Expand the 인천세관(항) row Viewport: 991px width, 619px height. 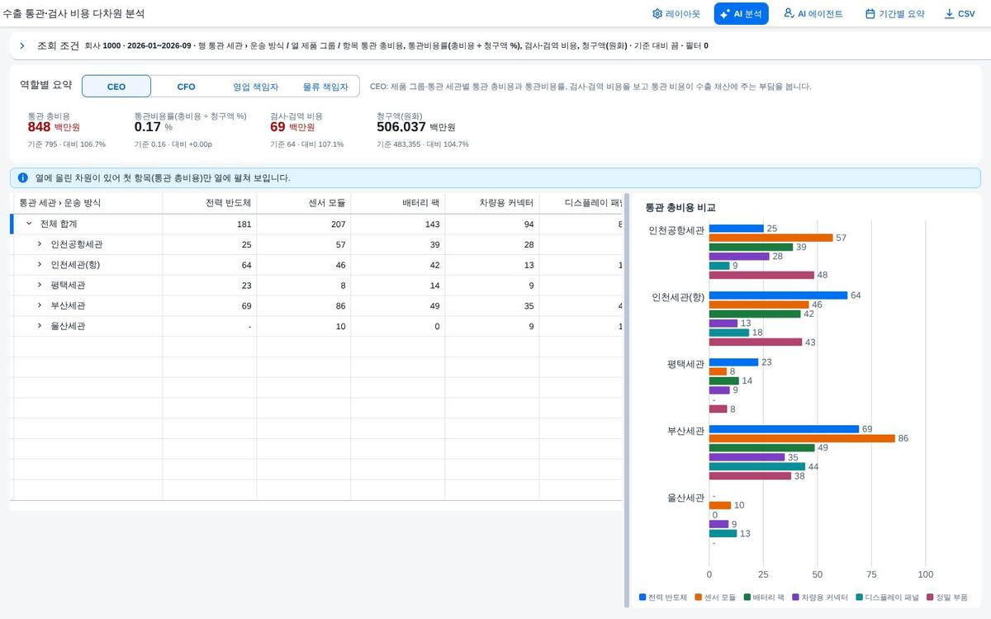coord(40,265)
